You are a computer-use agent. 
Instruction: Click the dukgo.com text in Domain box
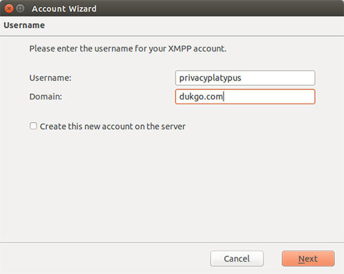(x=201, y=97)
